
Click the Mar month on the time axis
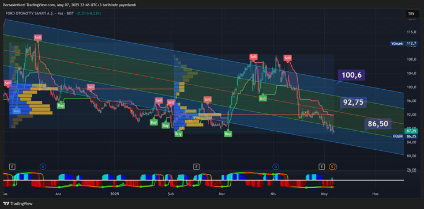pyautogui.click(x=222, y=194)
